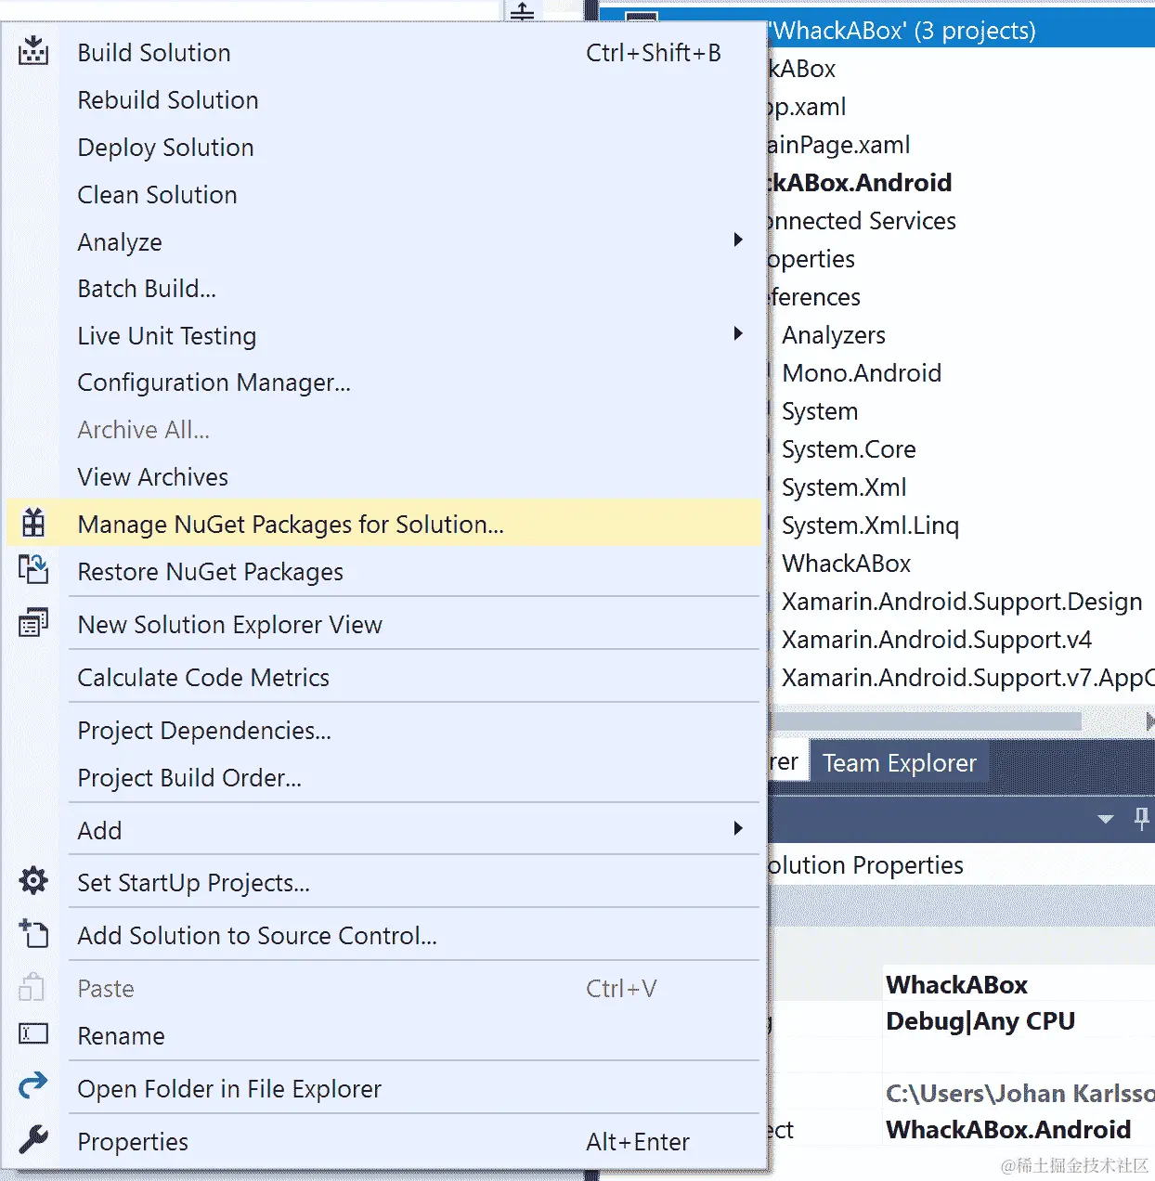1155x1181 pixels.
Task: Open Batch Build dialog
Action: (383, 289)
